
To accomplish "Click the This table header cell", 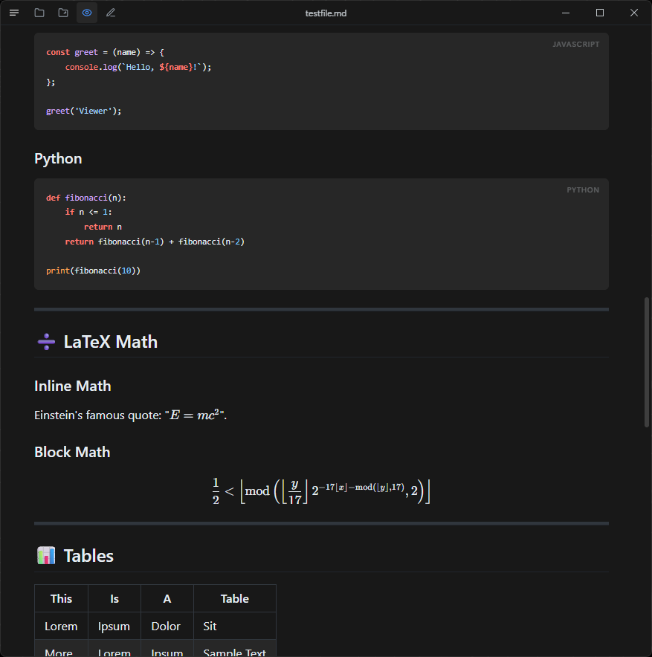I will [x=60, y=598].
